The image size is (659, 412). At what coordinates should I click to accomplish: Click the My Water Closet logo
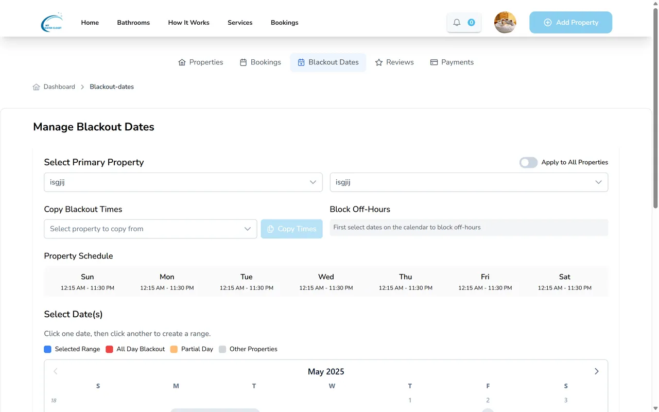tap(51, 23)
